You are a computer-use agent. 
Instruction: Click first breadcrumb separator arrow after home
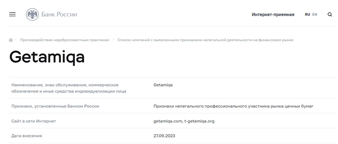(x=16, y=40)
